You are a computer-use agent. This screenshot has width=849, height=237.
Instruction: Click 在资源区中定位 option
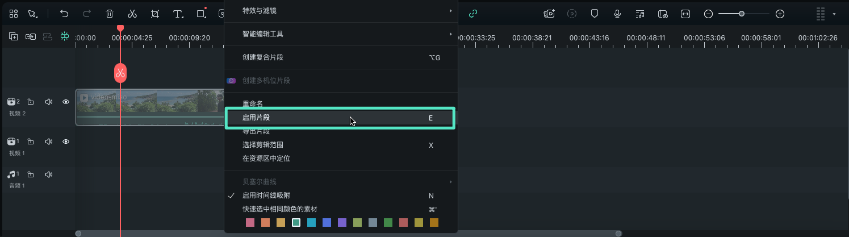pyautogui.click(x=266, y=159)
